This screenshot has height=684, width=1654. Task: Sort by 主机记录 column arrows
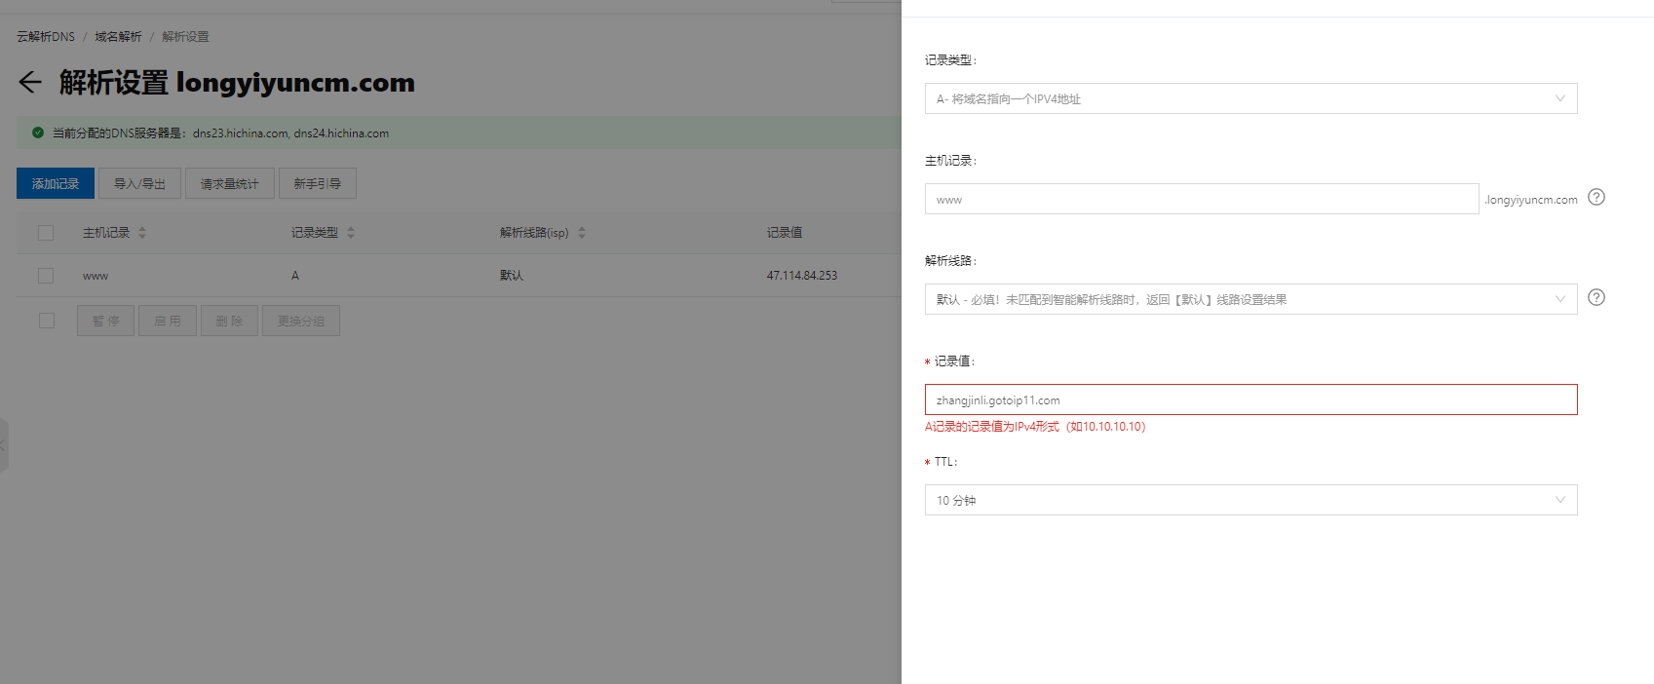click(142, 233)
